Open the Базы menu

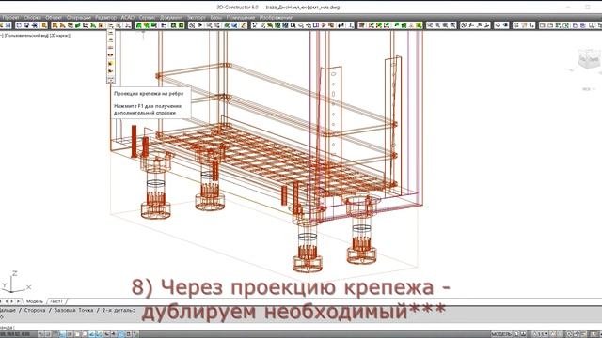[216, 17]
